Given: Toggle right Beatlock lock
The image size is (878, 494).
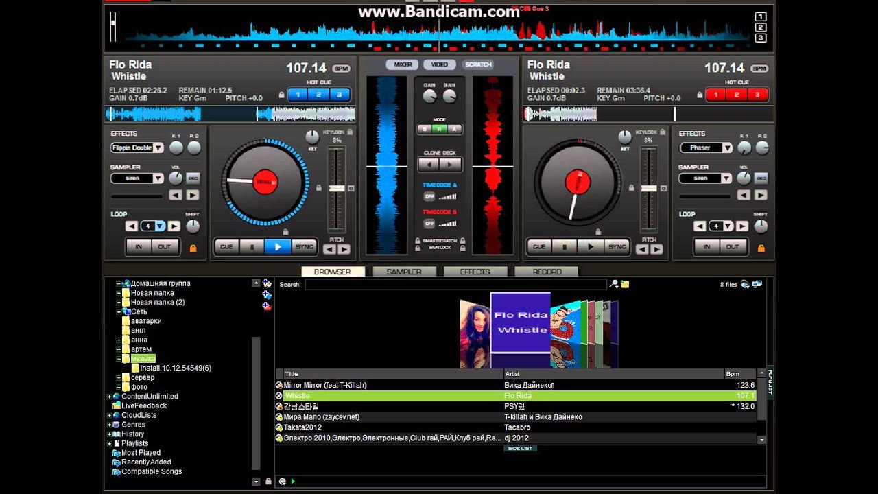Looking at the screenshot, I should (463, 248).
